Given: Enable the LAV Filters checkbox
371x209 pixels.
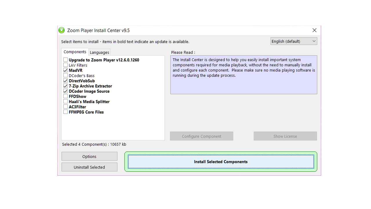Looking at the screenshot, I should [66, 65].
